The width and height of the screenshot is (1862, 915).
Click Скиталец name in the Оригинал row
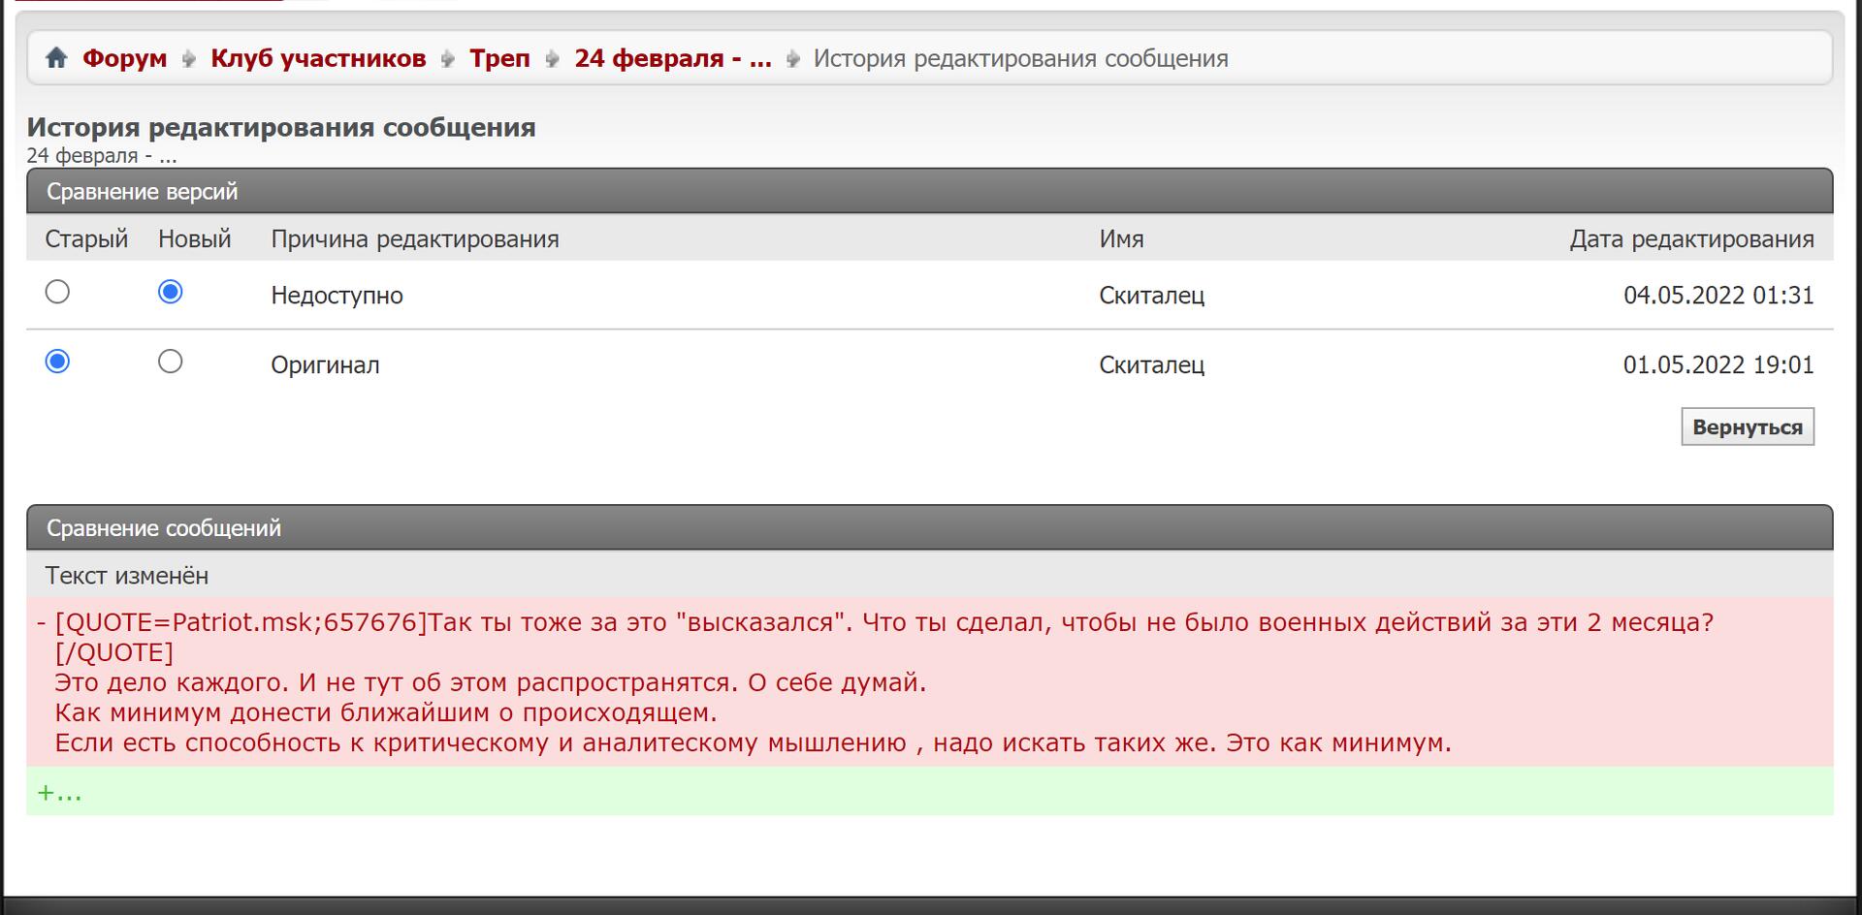[1151, 365]
